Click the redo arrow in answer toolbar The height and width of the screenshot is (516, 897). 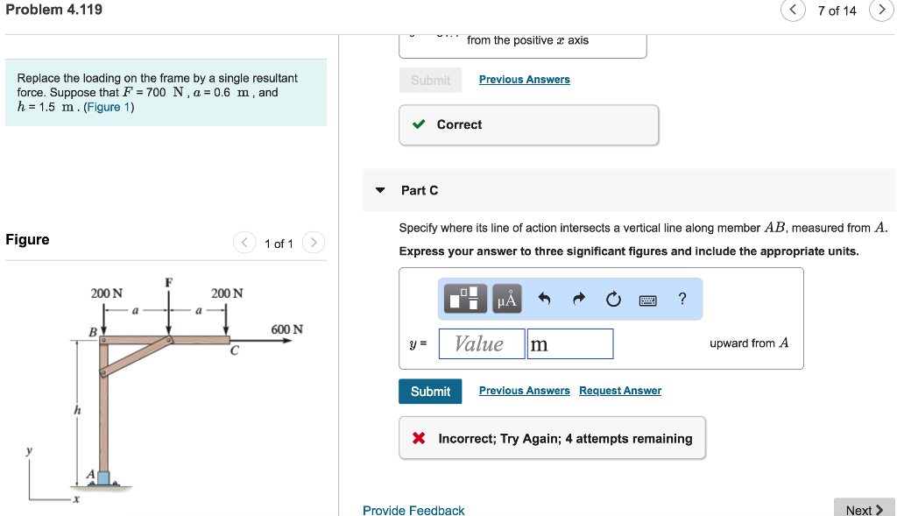tap(578, 300)
